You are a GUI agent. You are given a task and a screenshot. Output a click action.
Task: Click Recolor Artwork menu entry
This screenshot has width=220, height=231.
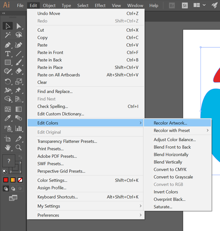(x=170, y=123)
